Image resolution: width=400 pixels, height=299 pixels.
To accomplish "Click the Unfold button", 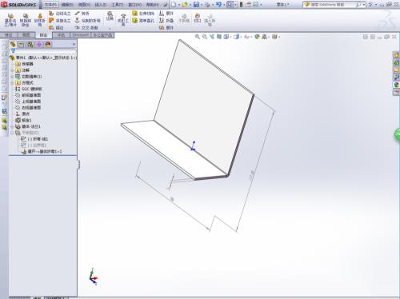I will [x=166, y=14].
